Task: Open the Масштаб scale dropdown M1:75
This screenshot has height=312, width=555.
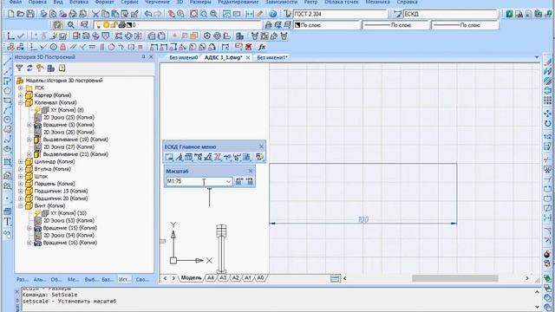Action: point(228,181)
